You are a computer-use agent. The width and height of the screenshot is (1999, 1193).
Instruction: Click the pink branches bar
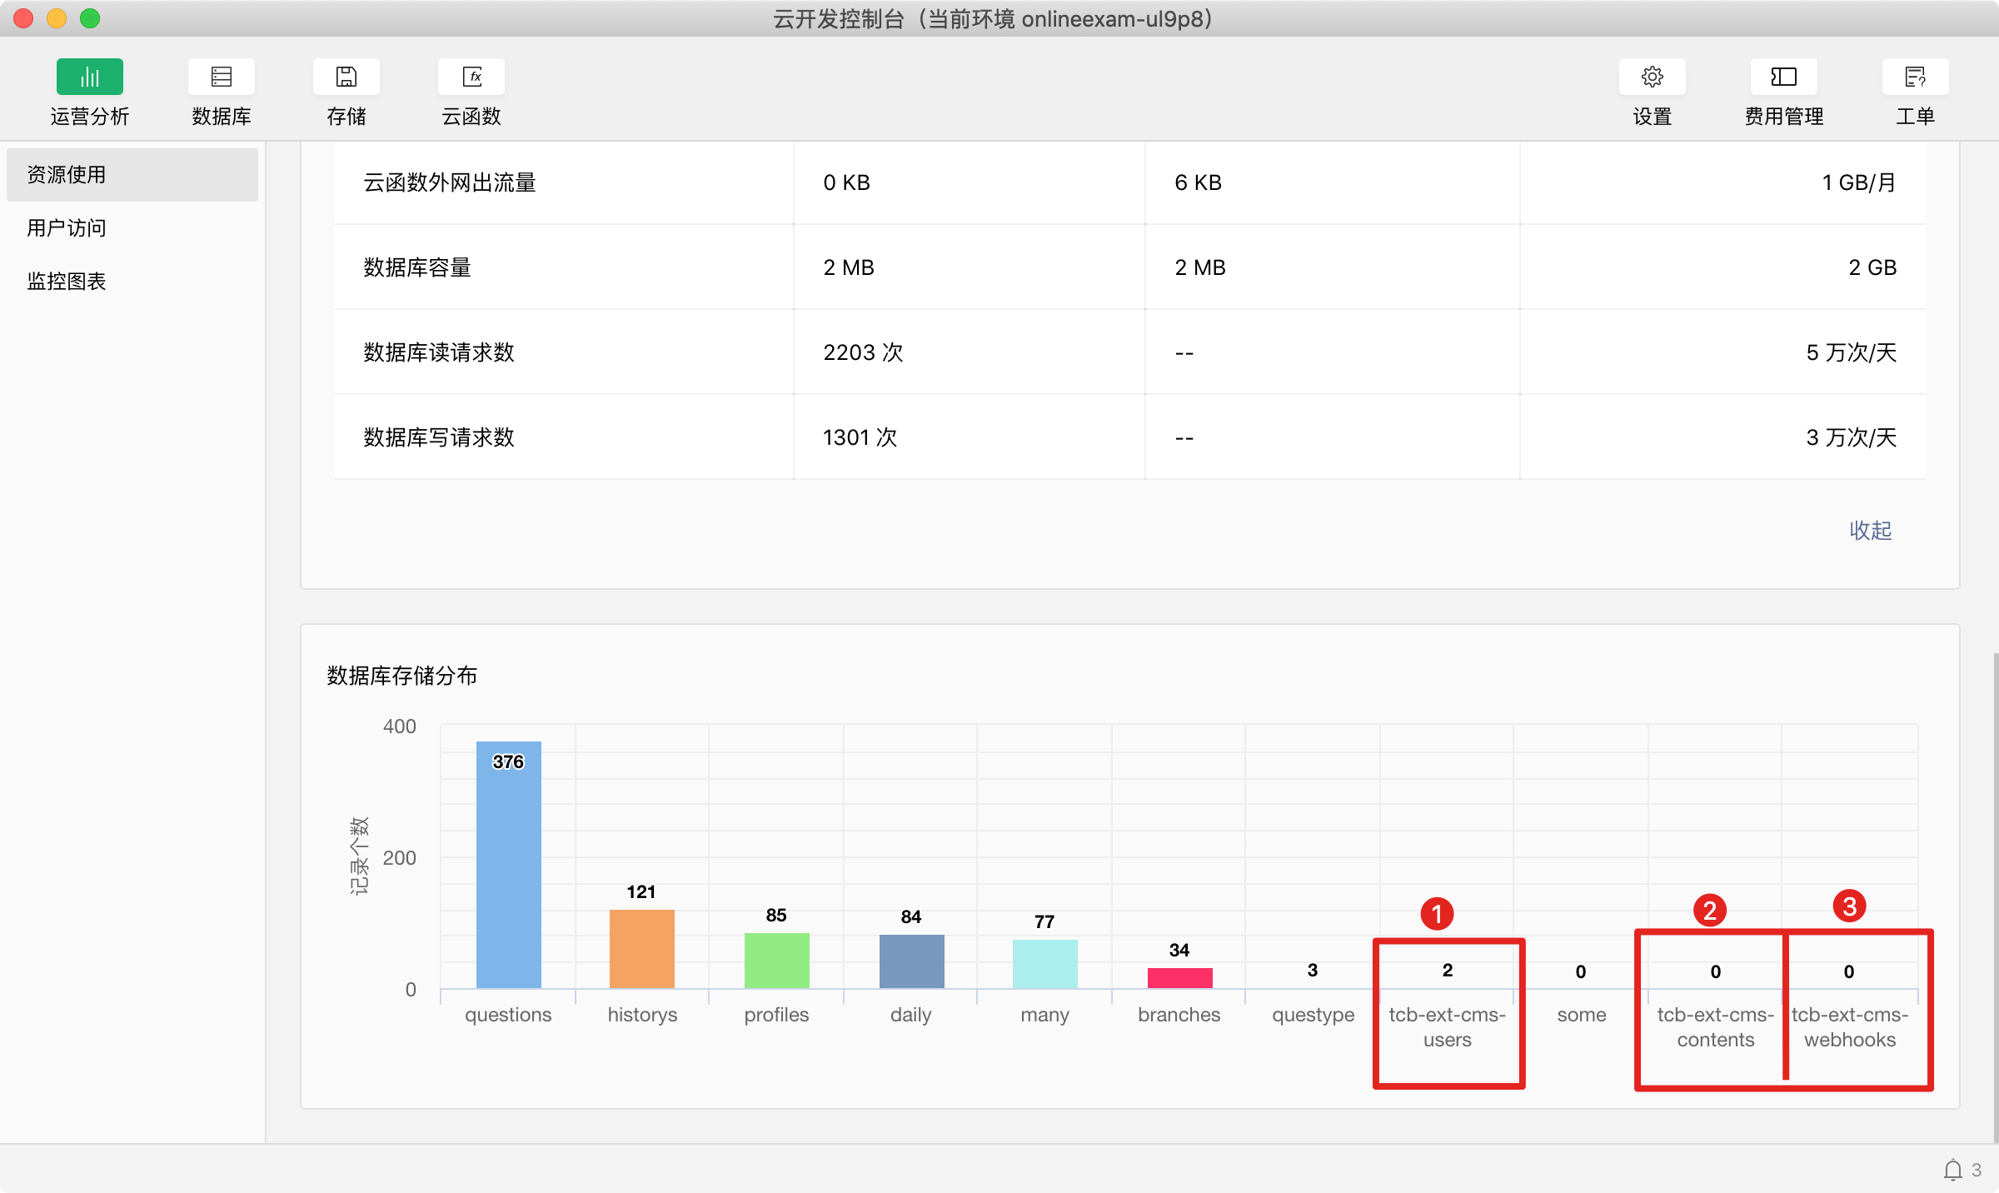point(1179,978)
